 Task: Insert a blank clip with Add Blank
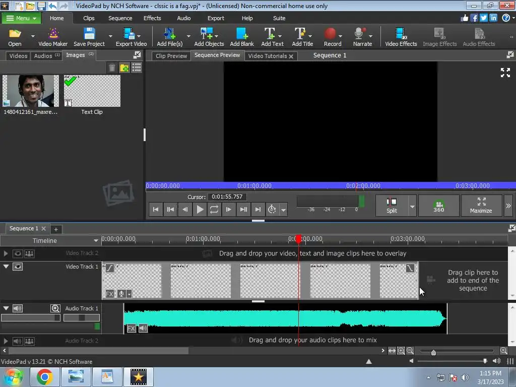242,37
